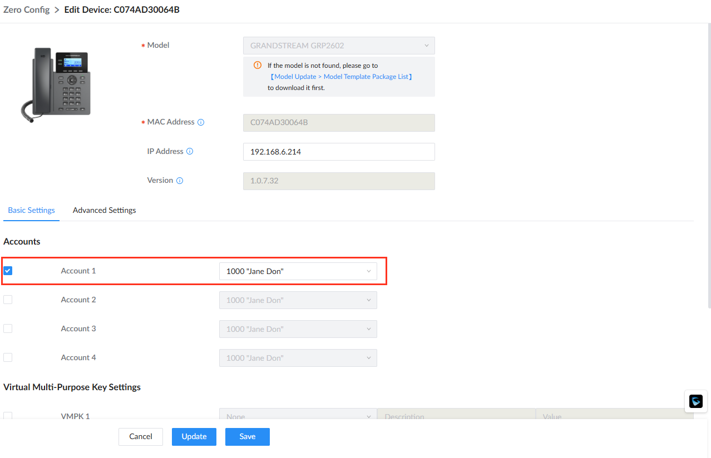The height and width of the screenshot is (458, 711).
Task: Click the Update button
Action: [194, 436]
